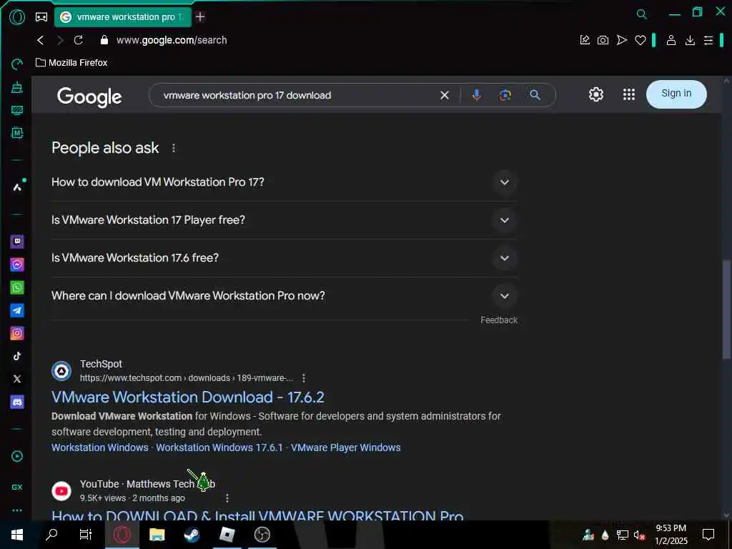Image resolution: width=732 pixels, height=549 pixels.
Task: Open Workstation Windows 17.6.1 sitelink
Action: 219,447
